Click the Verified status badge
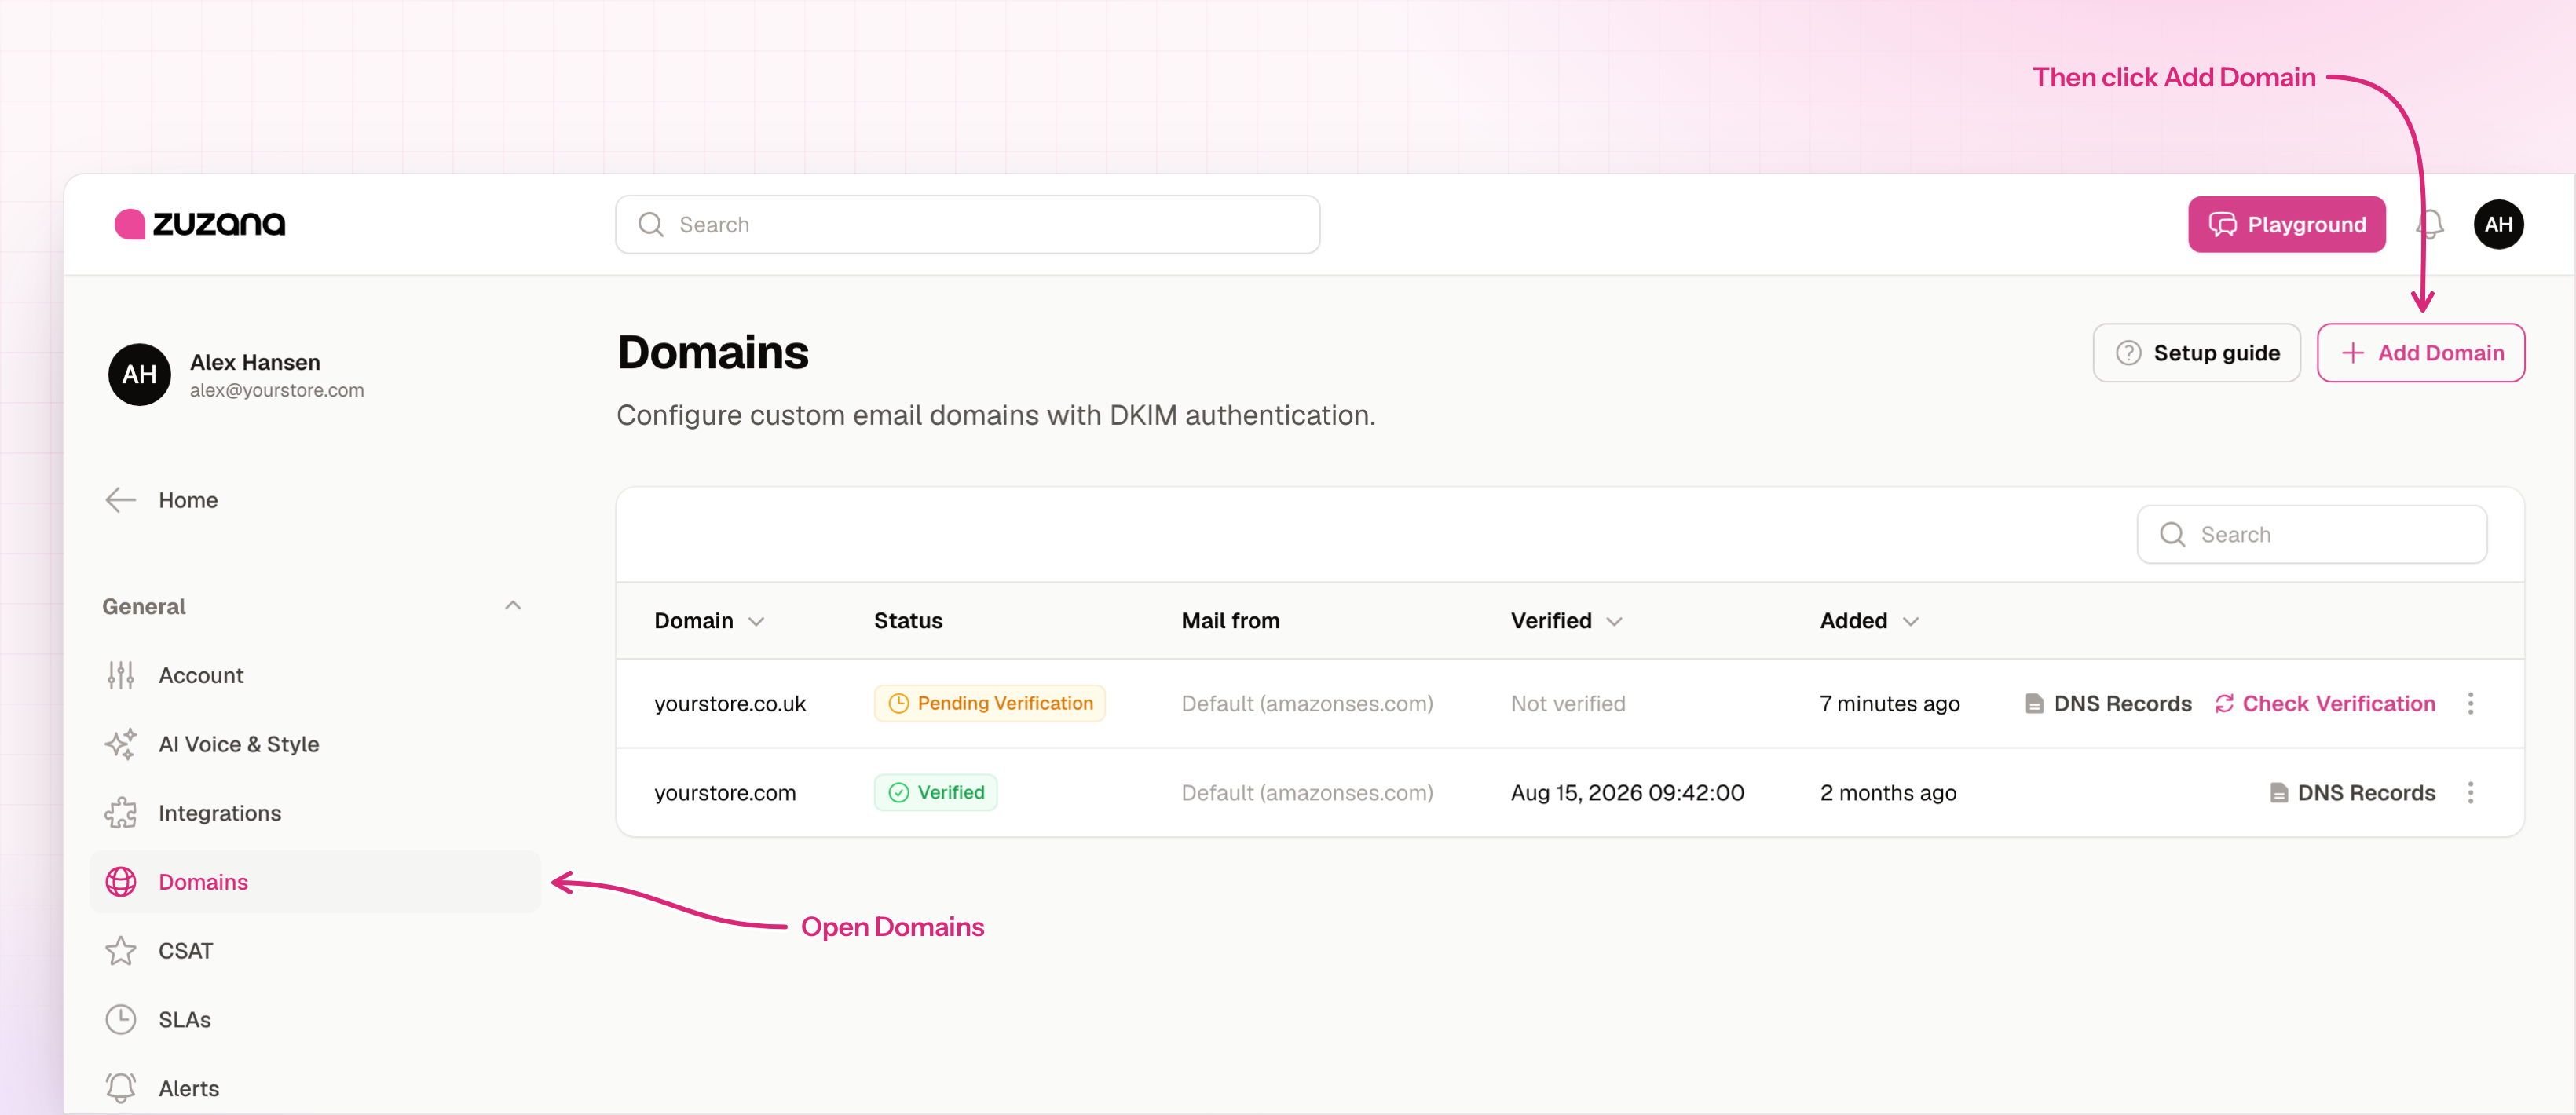 coord(935,792)
